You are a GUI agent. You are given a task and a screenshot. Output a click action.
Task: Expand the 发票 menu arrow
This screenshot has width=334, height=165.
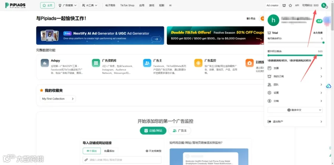[321, 68]
